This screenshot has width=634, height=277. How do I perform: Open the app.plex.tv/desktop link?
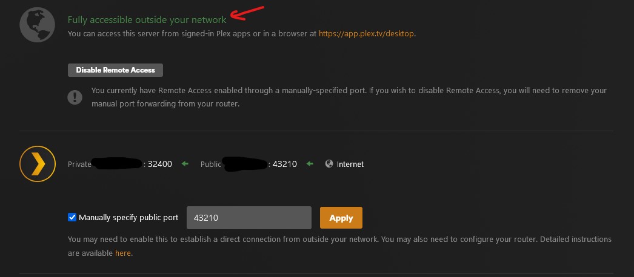[367, 34]
